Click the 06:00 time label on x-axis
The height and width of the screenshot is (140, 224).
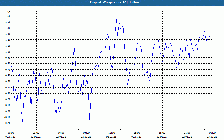click(x=62, y=133)
